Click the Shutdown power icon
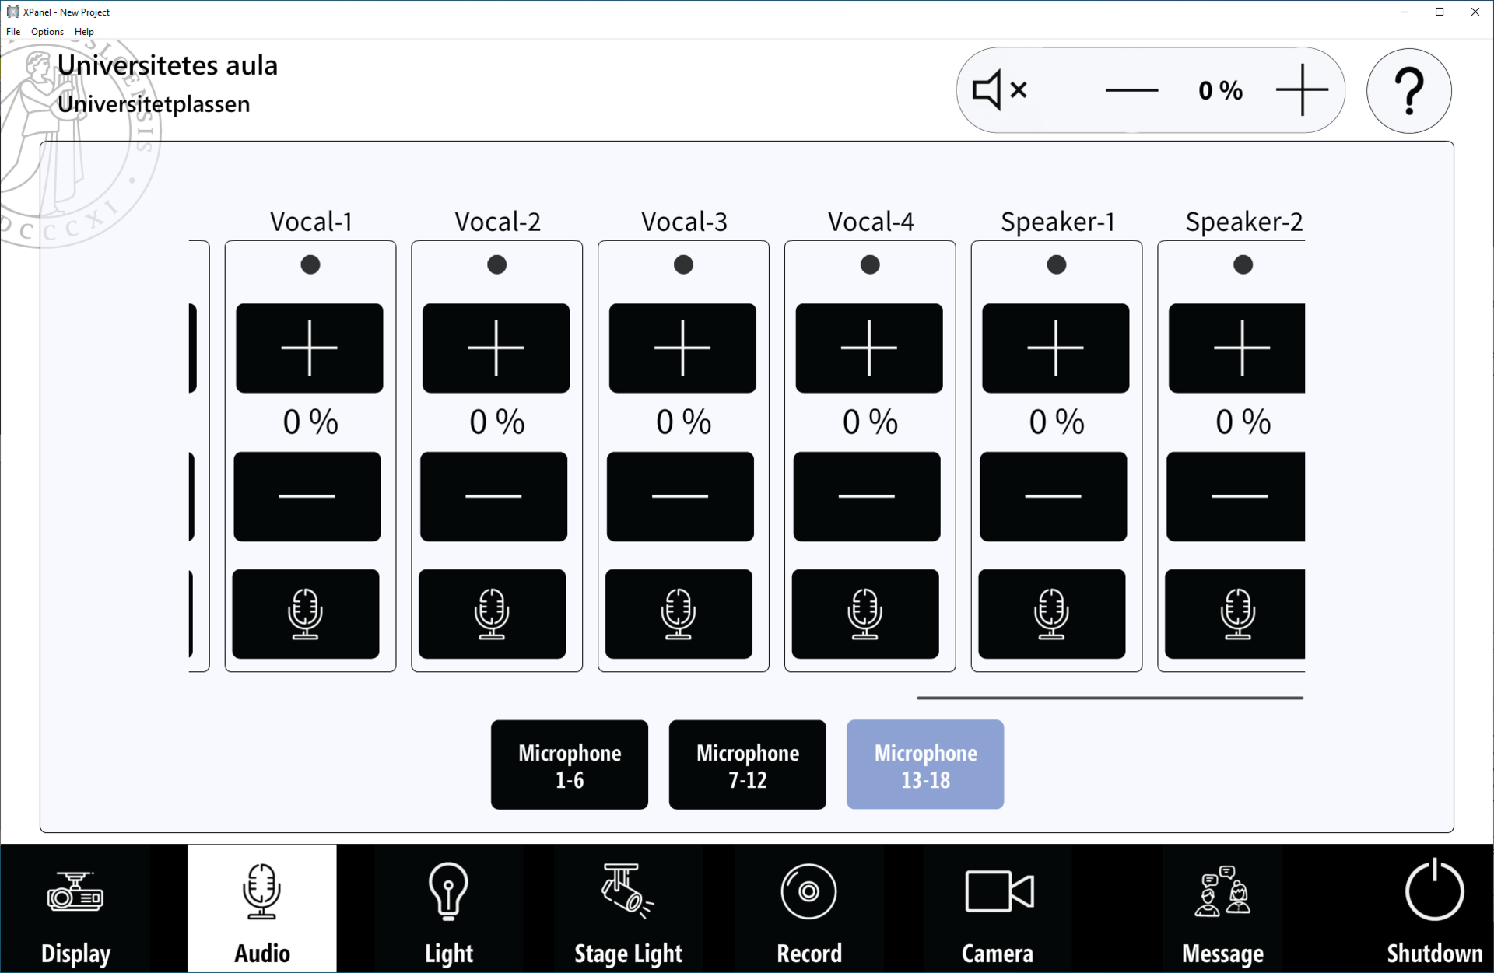 coord(1434,891)
